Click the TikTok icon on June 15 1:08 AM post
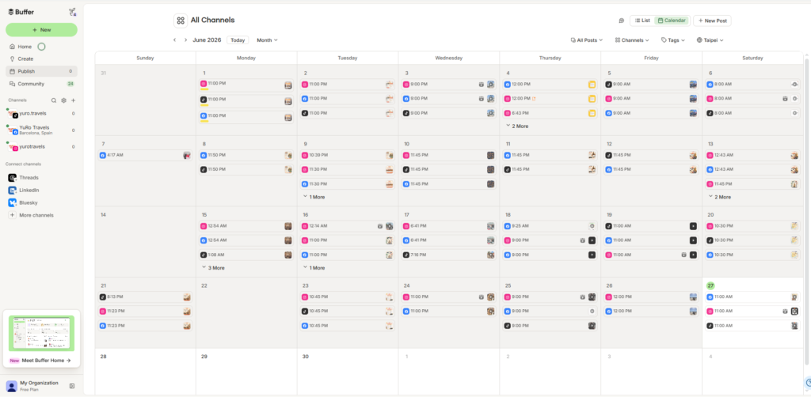Screen dimensions: 811x404 pyautogui.click(x=204, y=255)
